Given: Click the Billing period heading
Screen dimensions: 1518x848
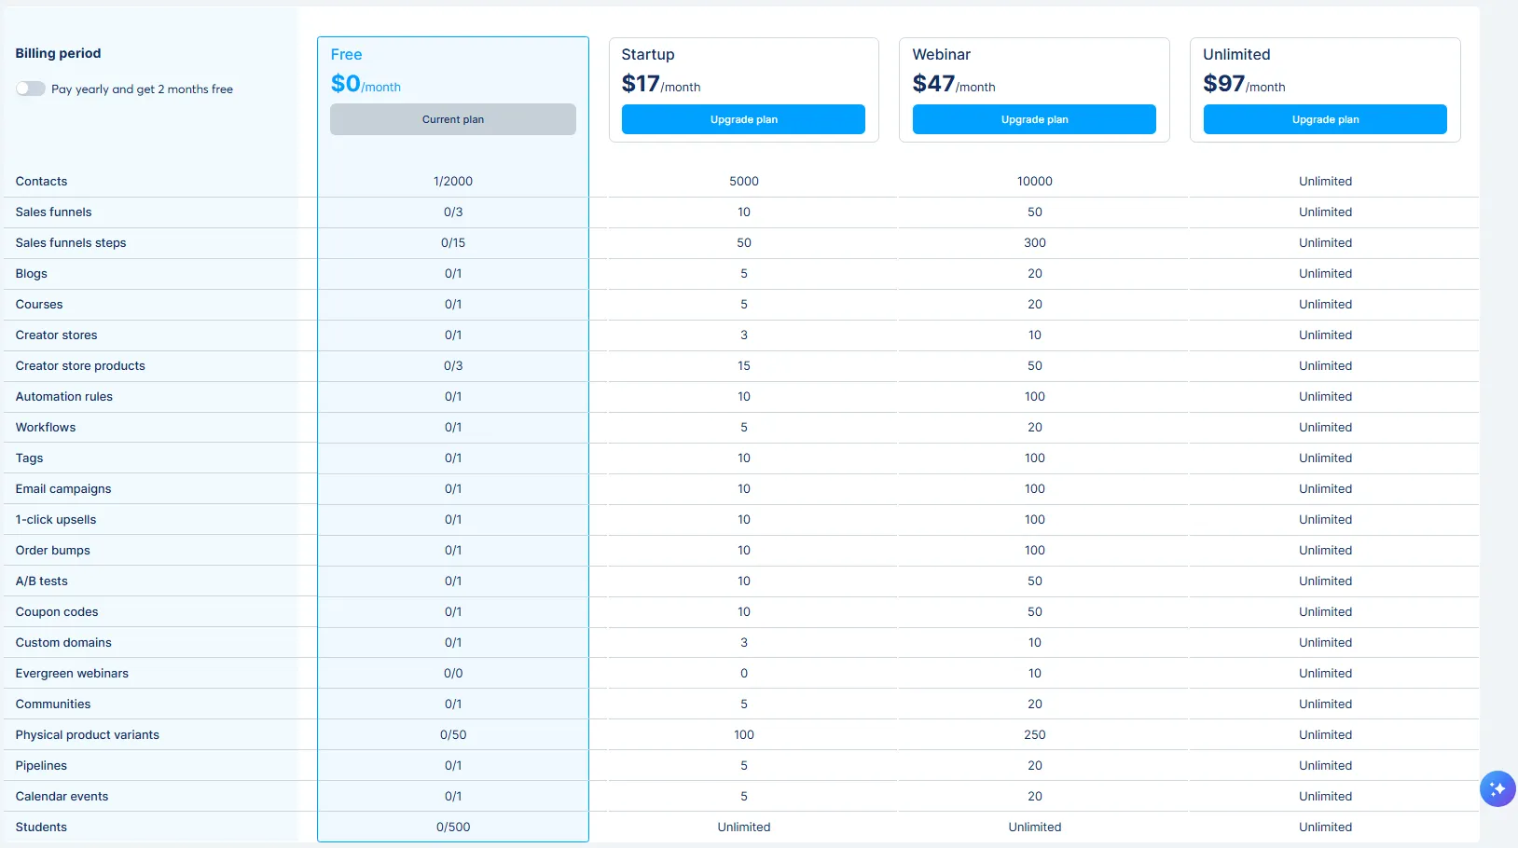Looking at the screenshot, I should tap(58, 53).
